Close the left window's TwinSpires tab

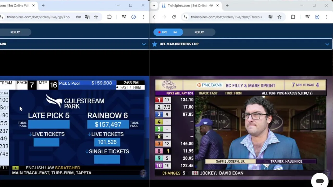pos(33,5)
